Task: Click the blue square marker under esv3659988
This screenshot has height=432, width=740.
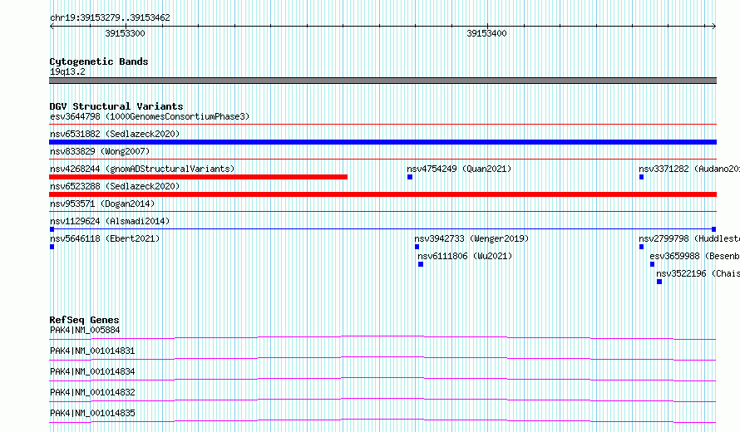Action: click(652, 264)
